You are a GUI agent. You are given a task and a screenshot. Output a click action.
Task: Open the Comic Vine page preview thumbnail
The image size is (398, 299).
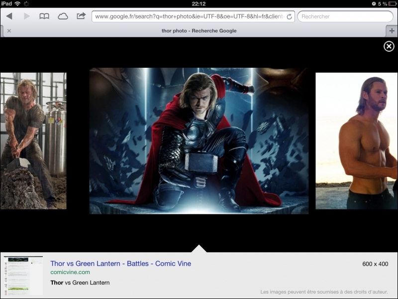(23, 276)
